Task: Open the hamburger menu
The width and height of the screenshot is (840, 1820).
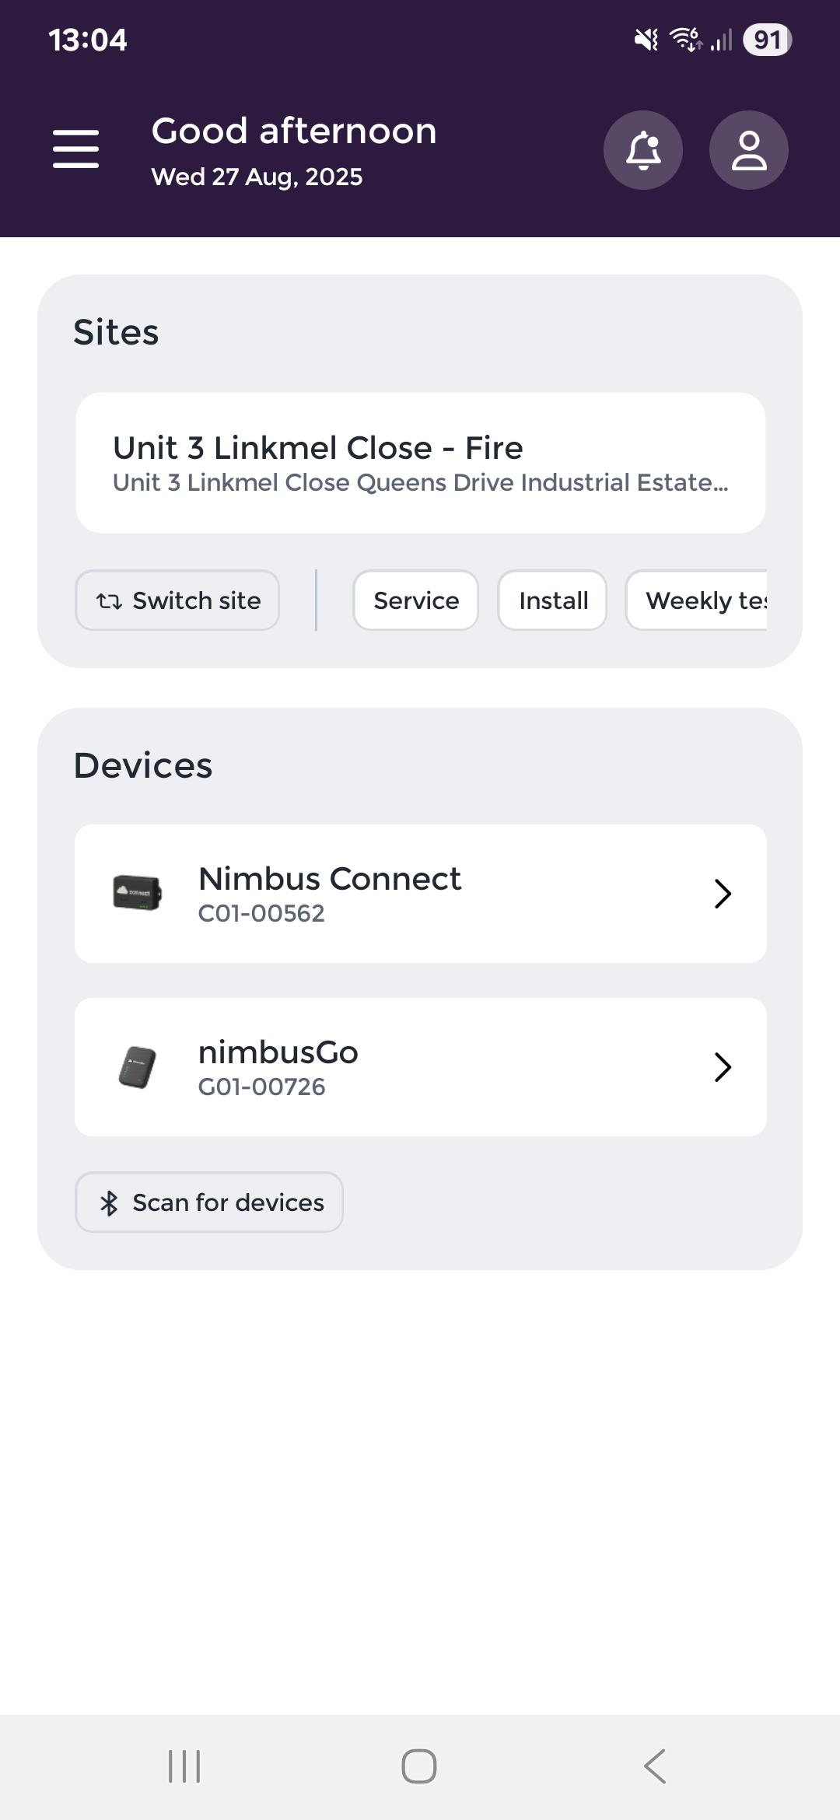Action: pos(75,149)
